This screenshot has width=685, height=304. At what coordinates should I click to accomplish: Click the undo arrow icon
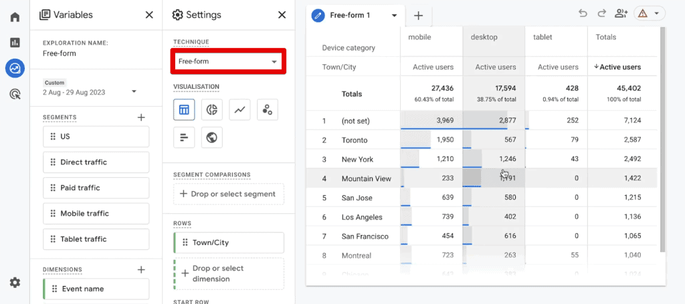(x=583, y=13)
